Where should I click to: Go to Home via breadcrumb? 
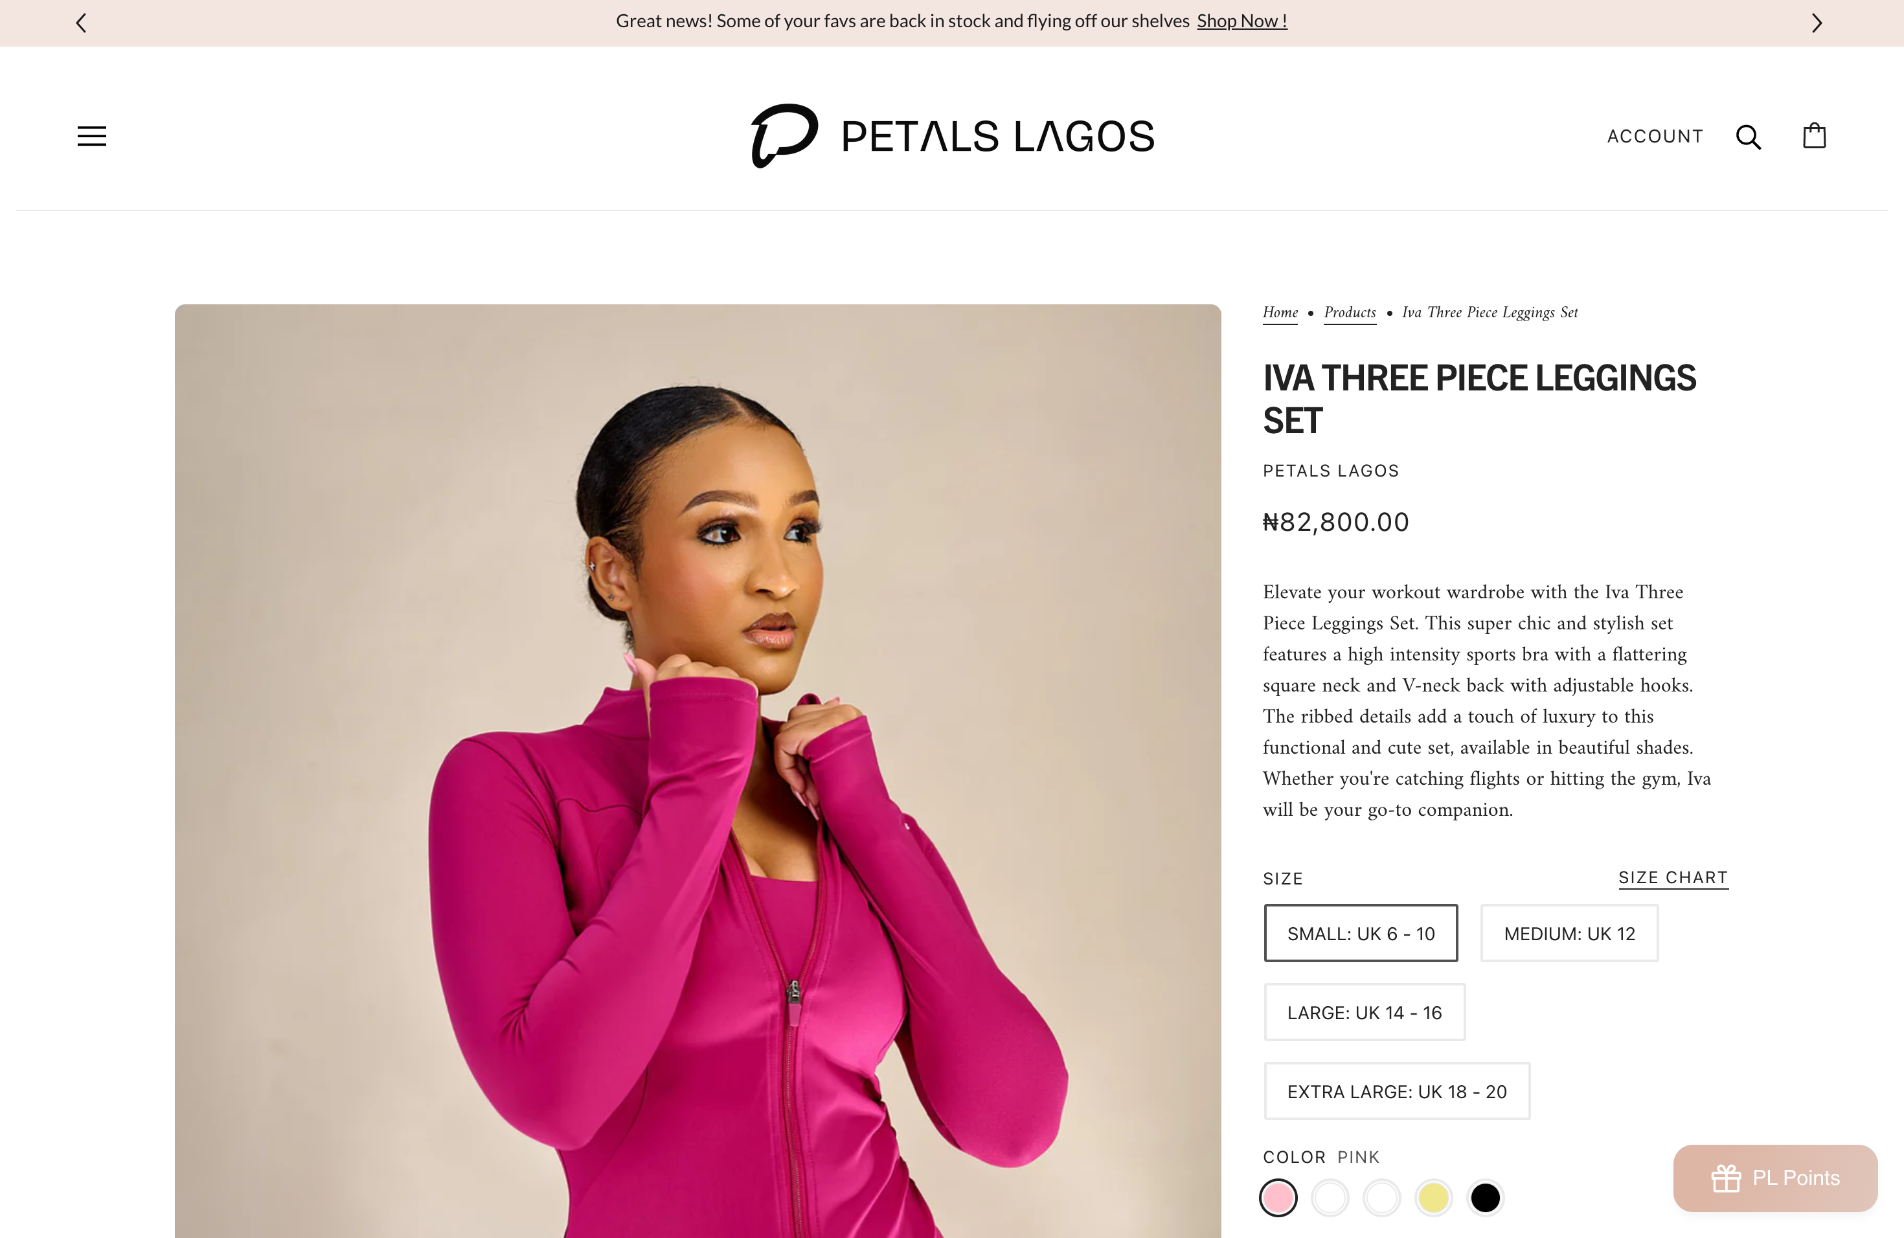coord(1279,313)
